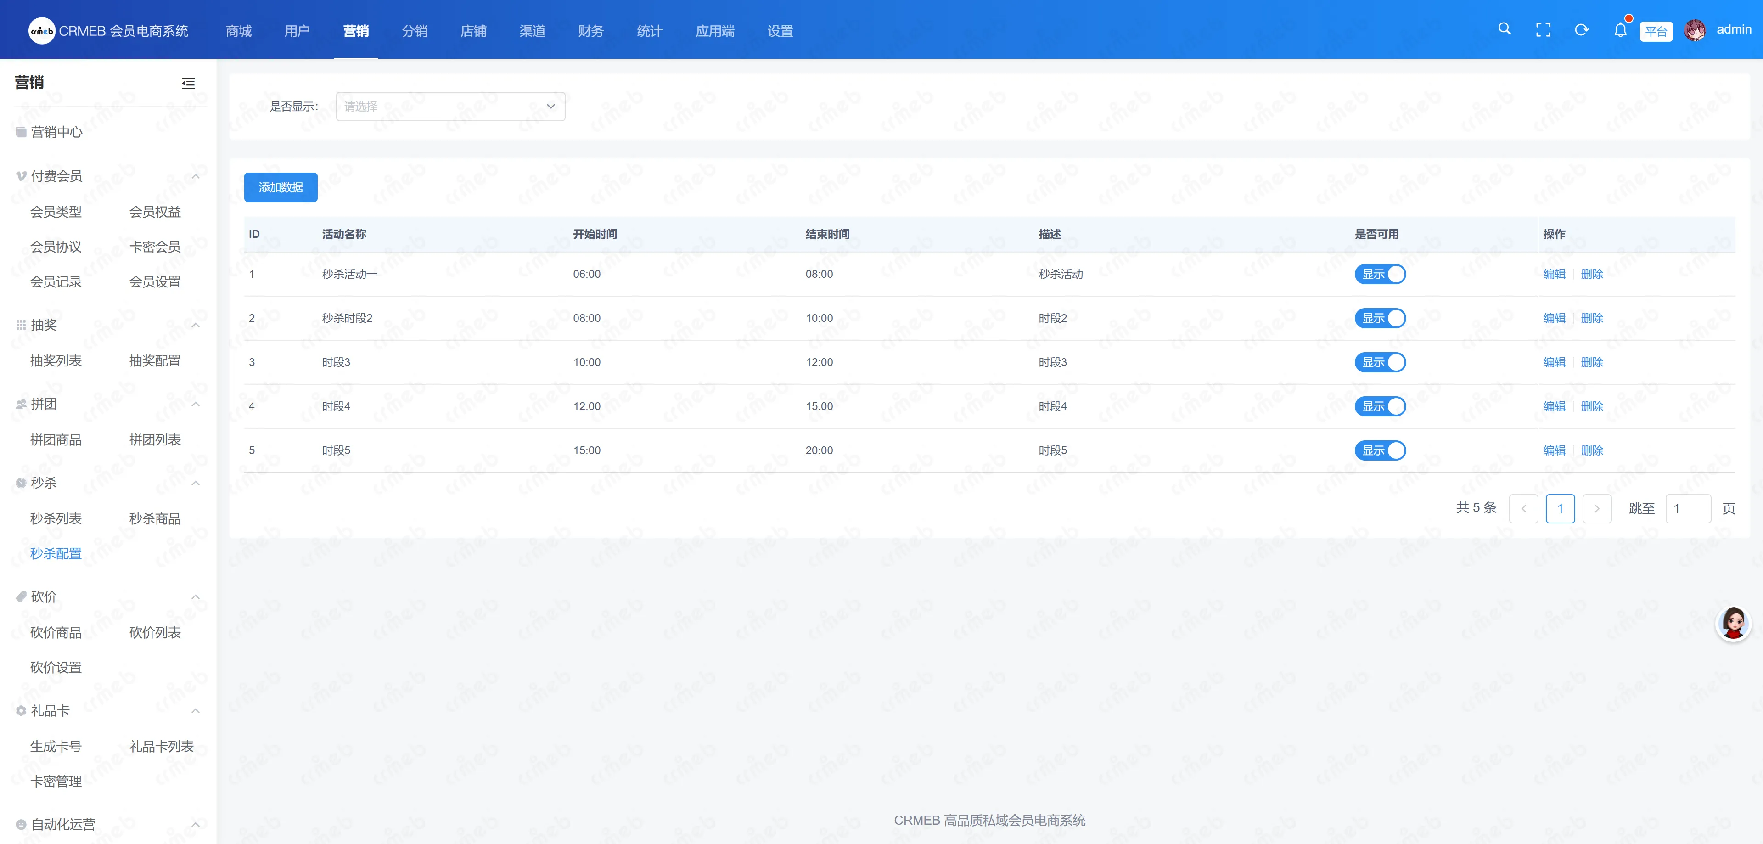
Task: Edit the 秒杀时段2 row
Action: point(1554,318)
